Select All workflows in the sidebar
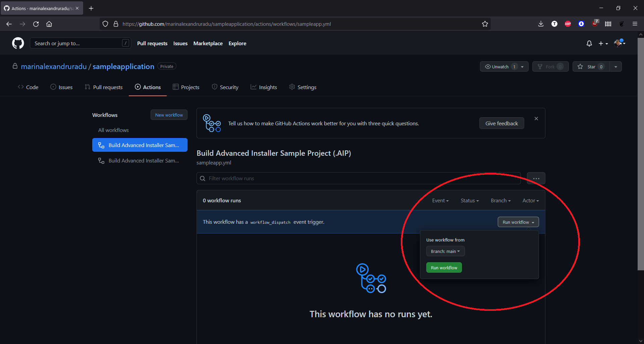 (113, 130)
